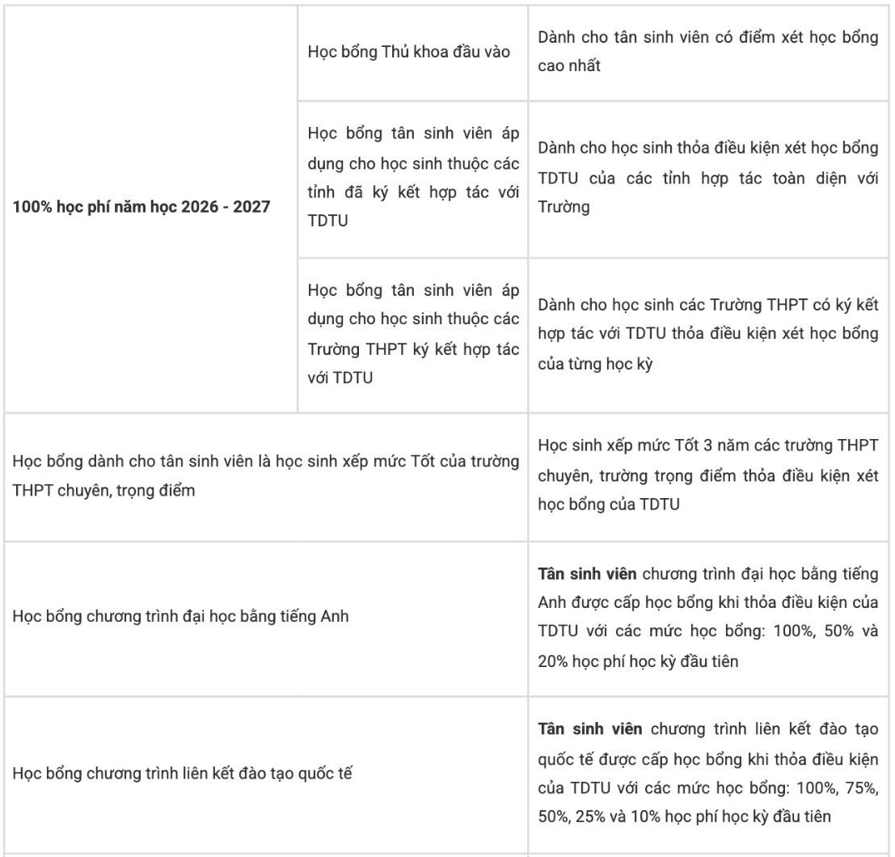This screenshot has width=895, height=857.
Task: Click bold 'Tân sinh viên' in the liên kết row
Action: tap(589, 730)
